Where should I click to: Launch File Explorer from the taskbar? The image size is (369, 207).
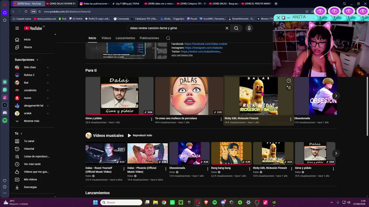(155, 202)
